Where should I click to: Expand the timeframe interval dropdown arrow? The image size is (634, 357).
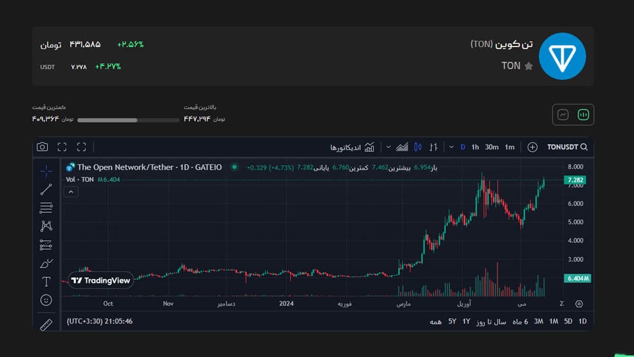coord(451,147)
